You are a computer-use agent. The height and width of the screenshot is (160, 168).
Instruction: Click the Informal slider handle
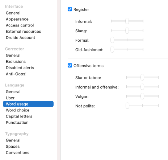(x=127, y=21)
